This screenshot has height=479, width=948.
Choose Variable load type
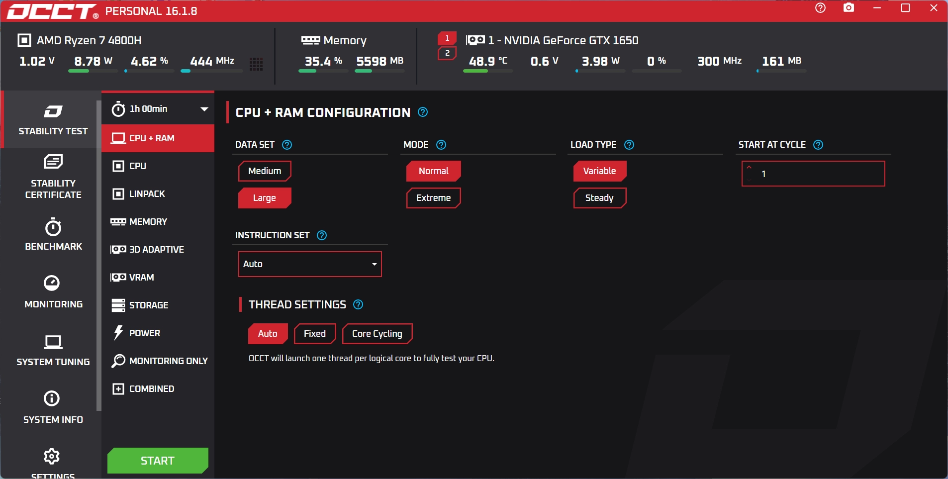600,171
